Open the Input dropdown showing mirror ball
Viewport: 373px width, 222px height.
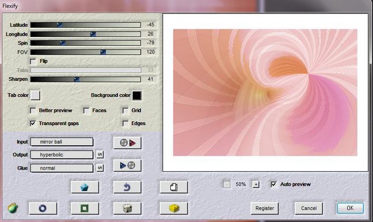tap(62, 142)
